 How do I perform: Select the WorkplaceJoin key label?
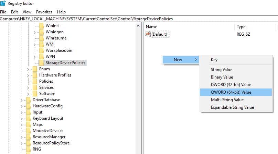[x=59, y=50]
